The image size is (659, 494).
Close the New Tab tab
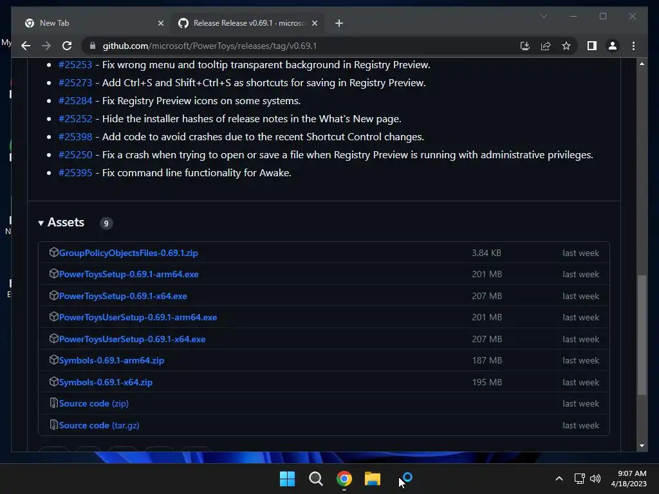(x=160, y=23)
